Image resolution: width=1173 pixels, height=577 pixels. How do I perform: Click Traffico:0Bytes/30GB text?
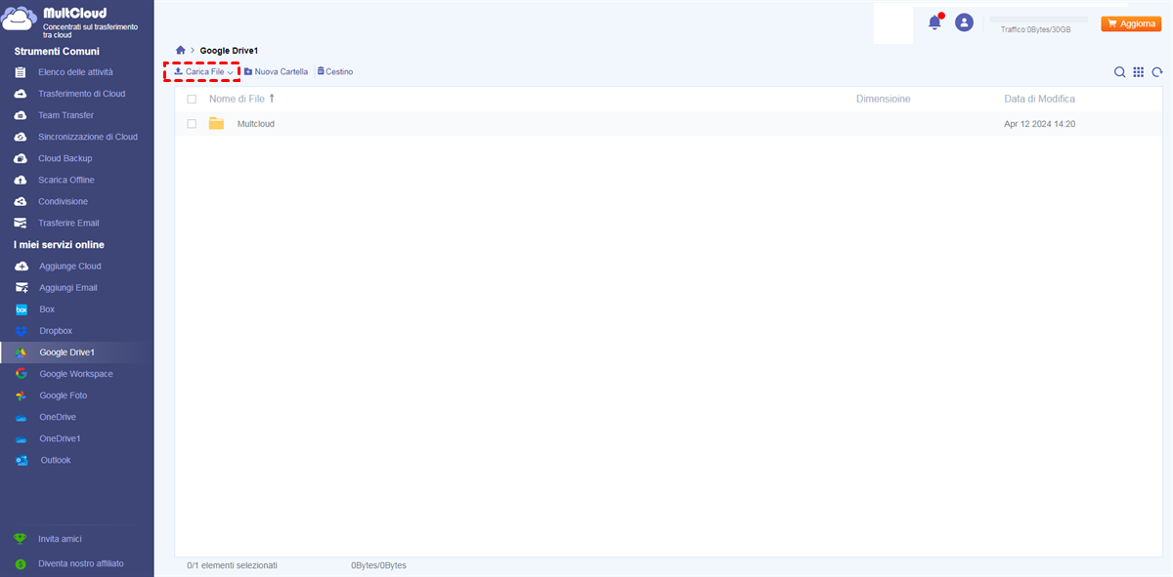tap(1035, 30)
